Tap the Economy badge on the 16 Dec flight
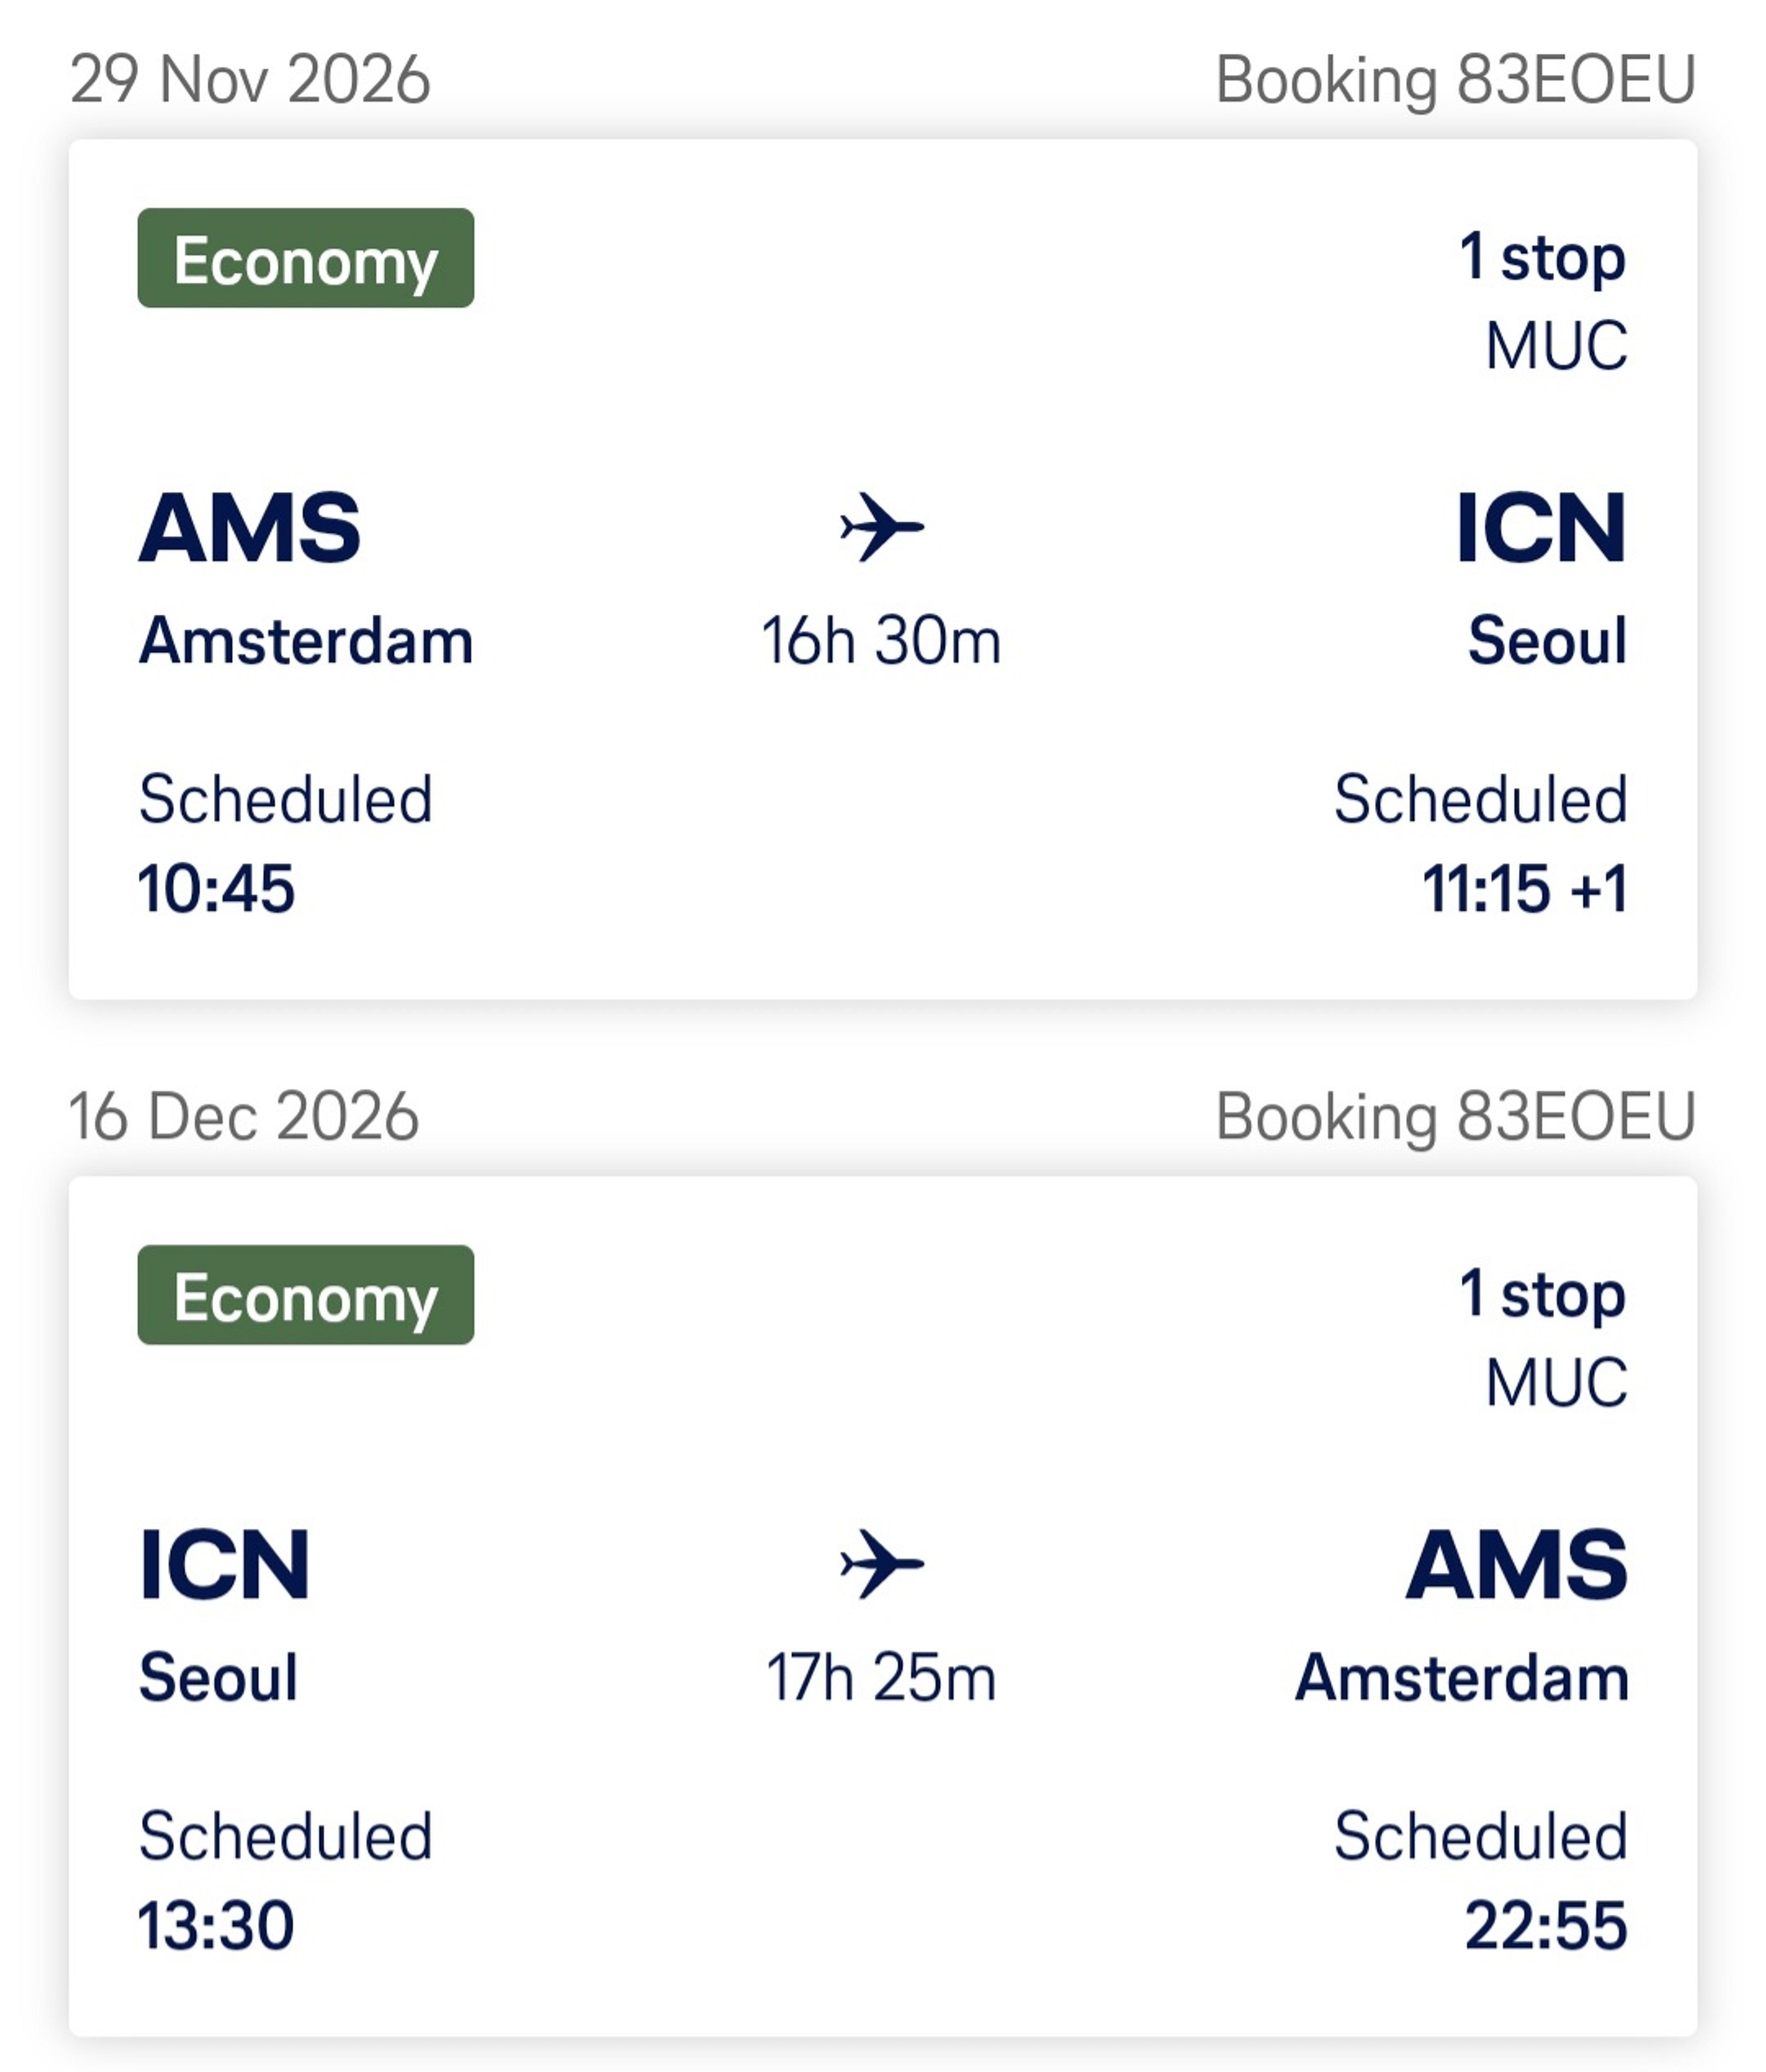1766x2072 pixels. pyautogui.click(x=305, y=1295)
